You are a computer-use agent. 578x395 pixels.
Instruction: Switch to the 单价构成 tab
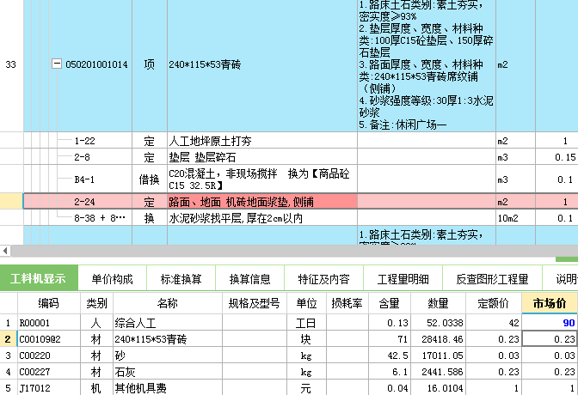(112, 279)
